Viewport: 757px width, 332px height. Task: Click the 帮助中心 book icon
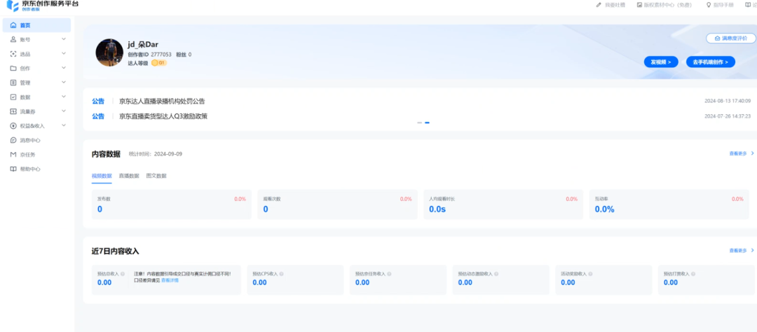[13, 170]
